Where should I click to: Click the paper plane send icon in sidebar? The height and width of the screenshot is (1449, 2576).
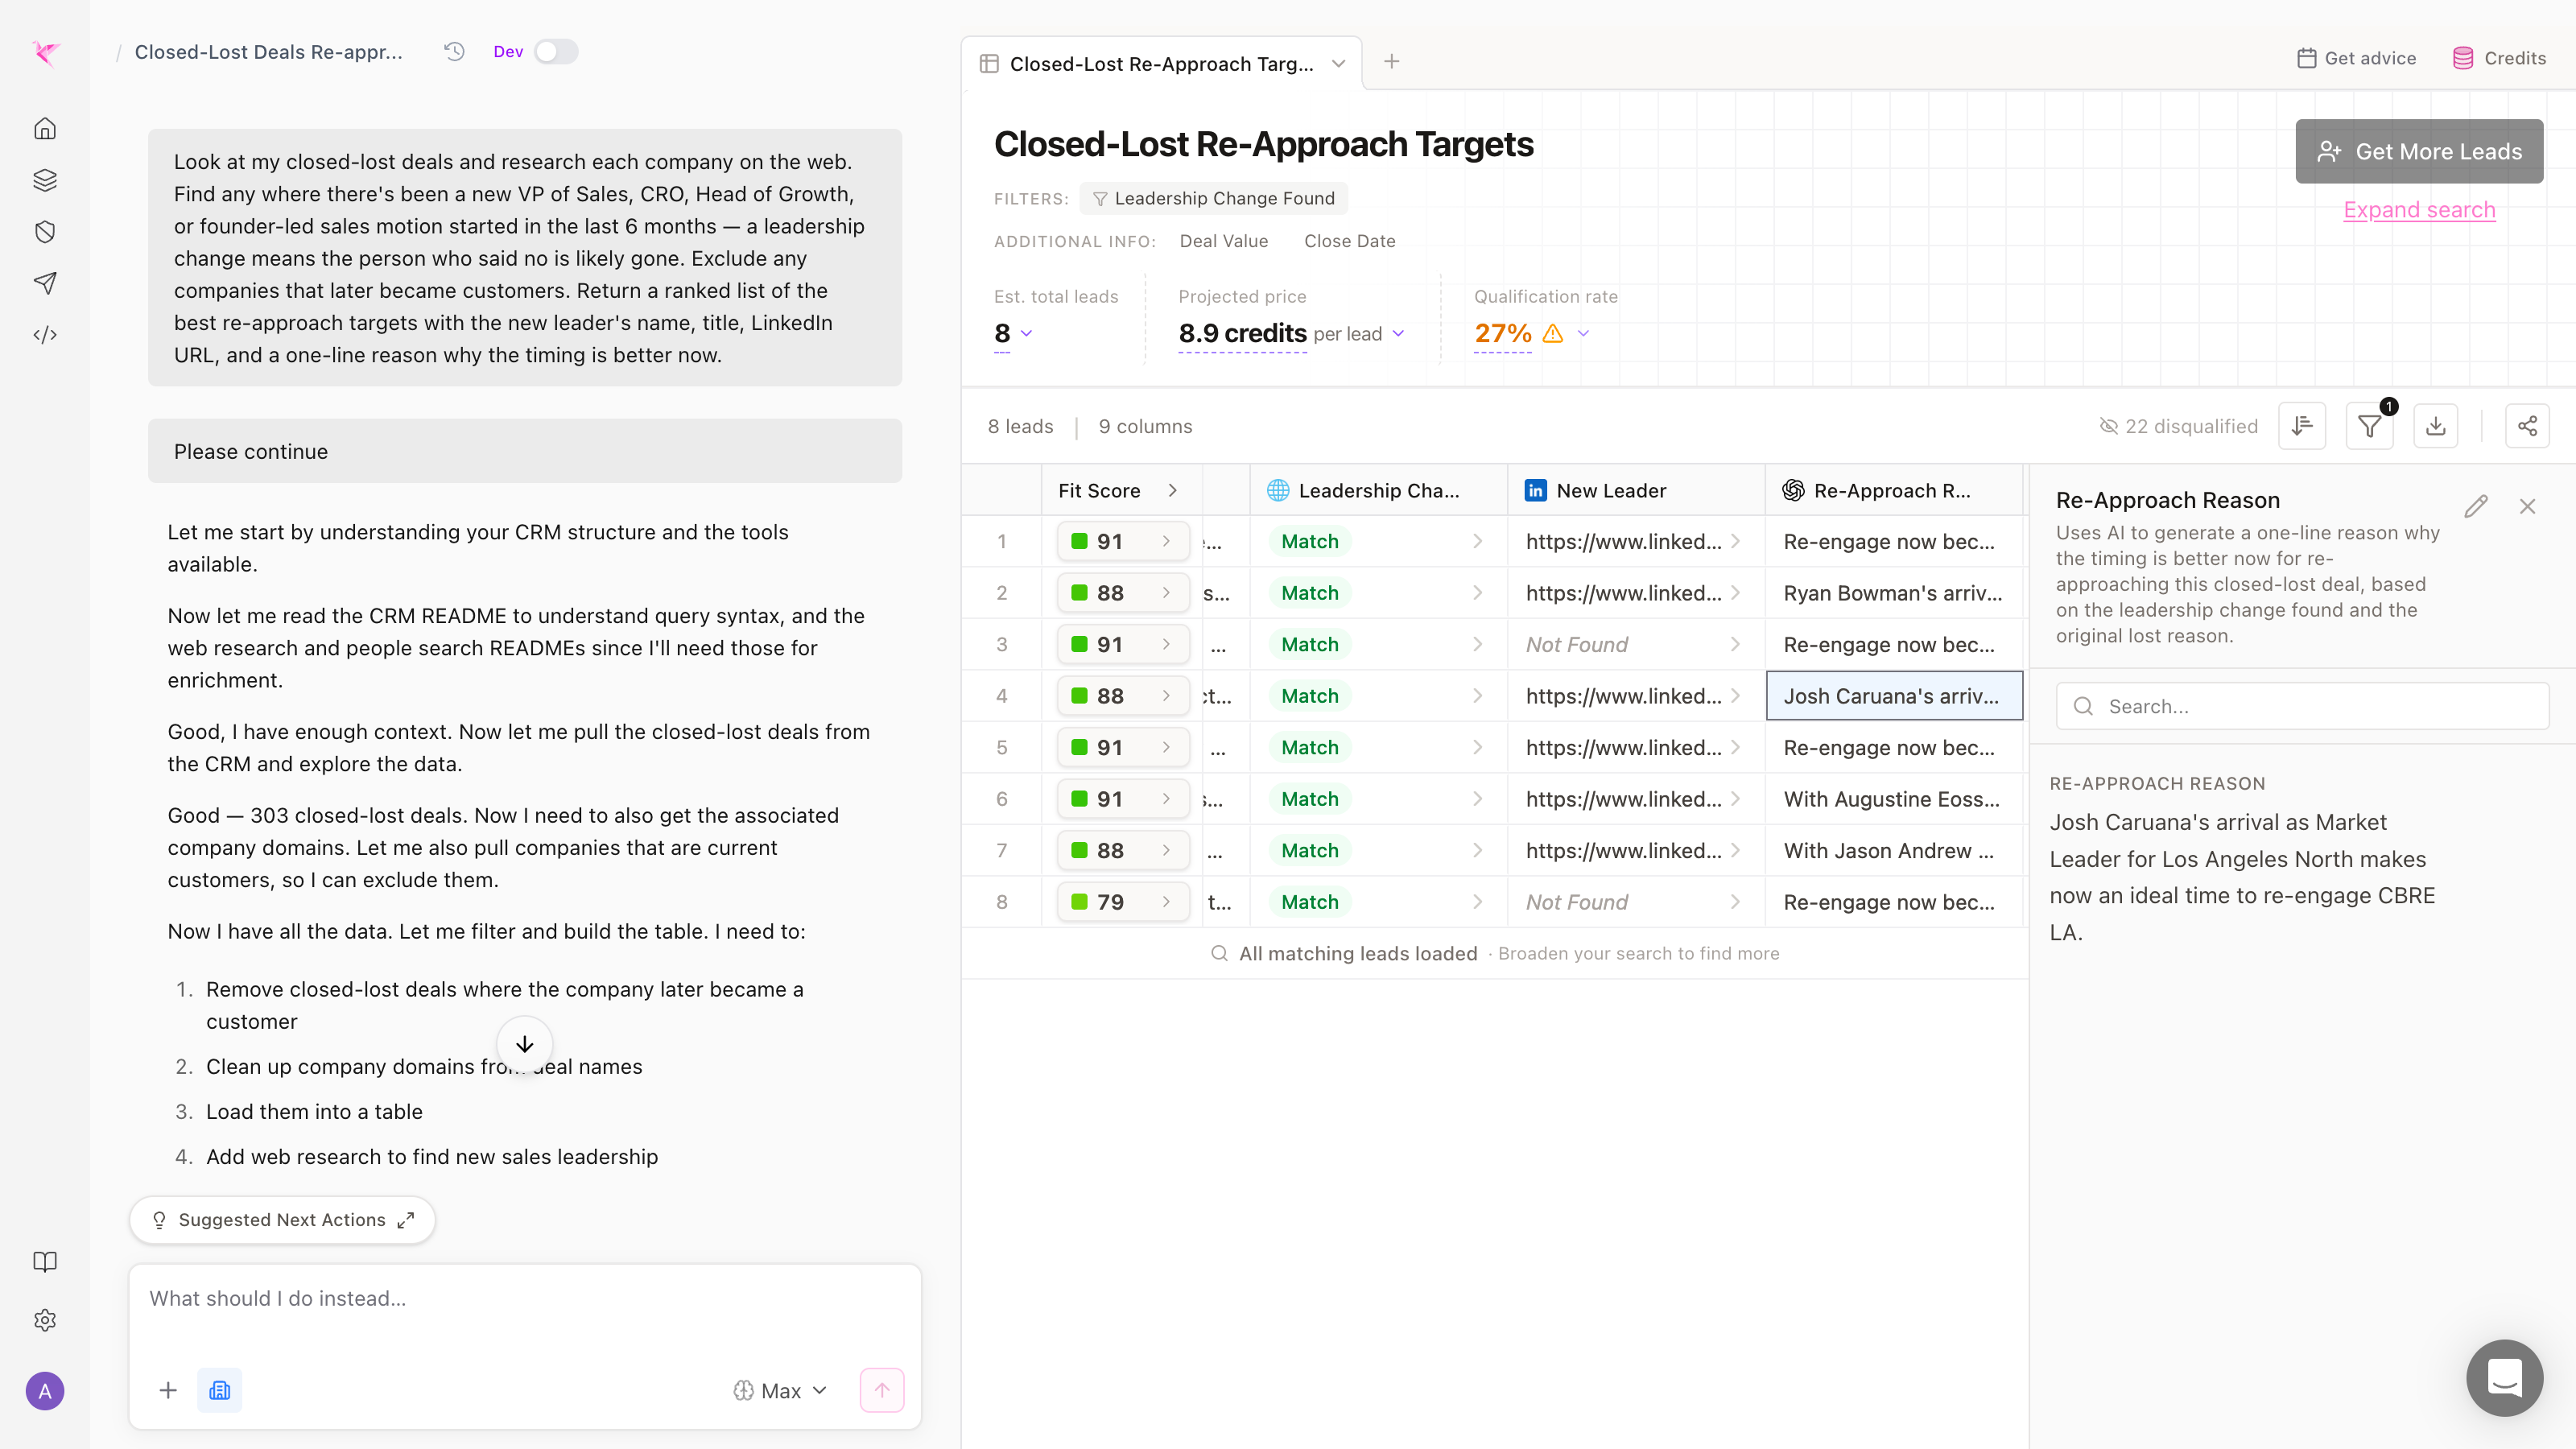click(45, 283)
